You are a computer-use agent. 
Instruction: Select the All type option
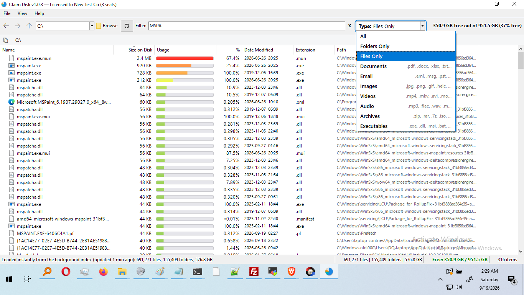[406, 36]
